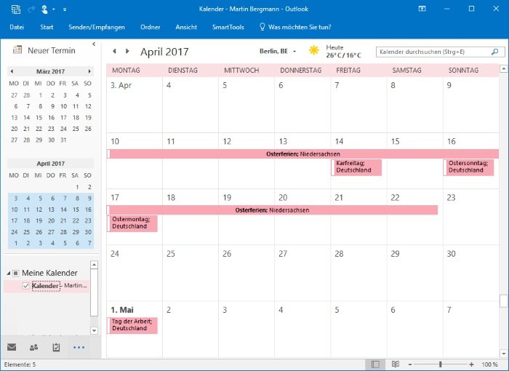The width and height of the screenshot is (509, 371).
Task: Switch to Normal view icon in status bar
Action: 375,364
